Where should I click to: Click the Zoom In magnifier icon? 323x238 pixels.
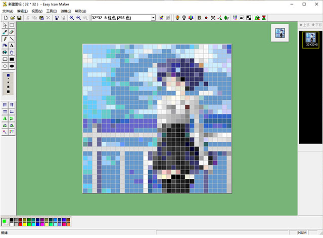coord(72,18)
